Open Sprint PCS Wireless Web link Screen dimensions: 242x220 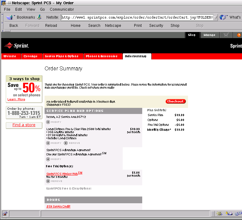(64, 173)
